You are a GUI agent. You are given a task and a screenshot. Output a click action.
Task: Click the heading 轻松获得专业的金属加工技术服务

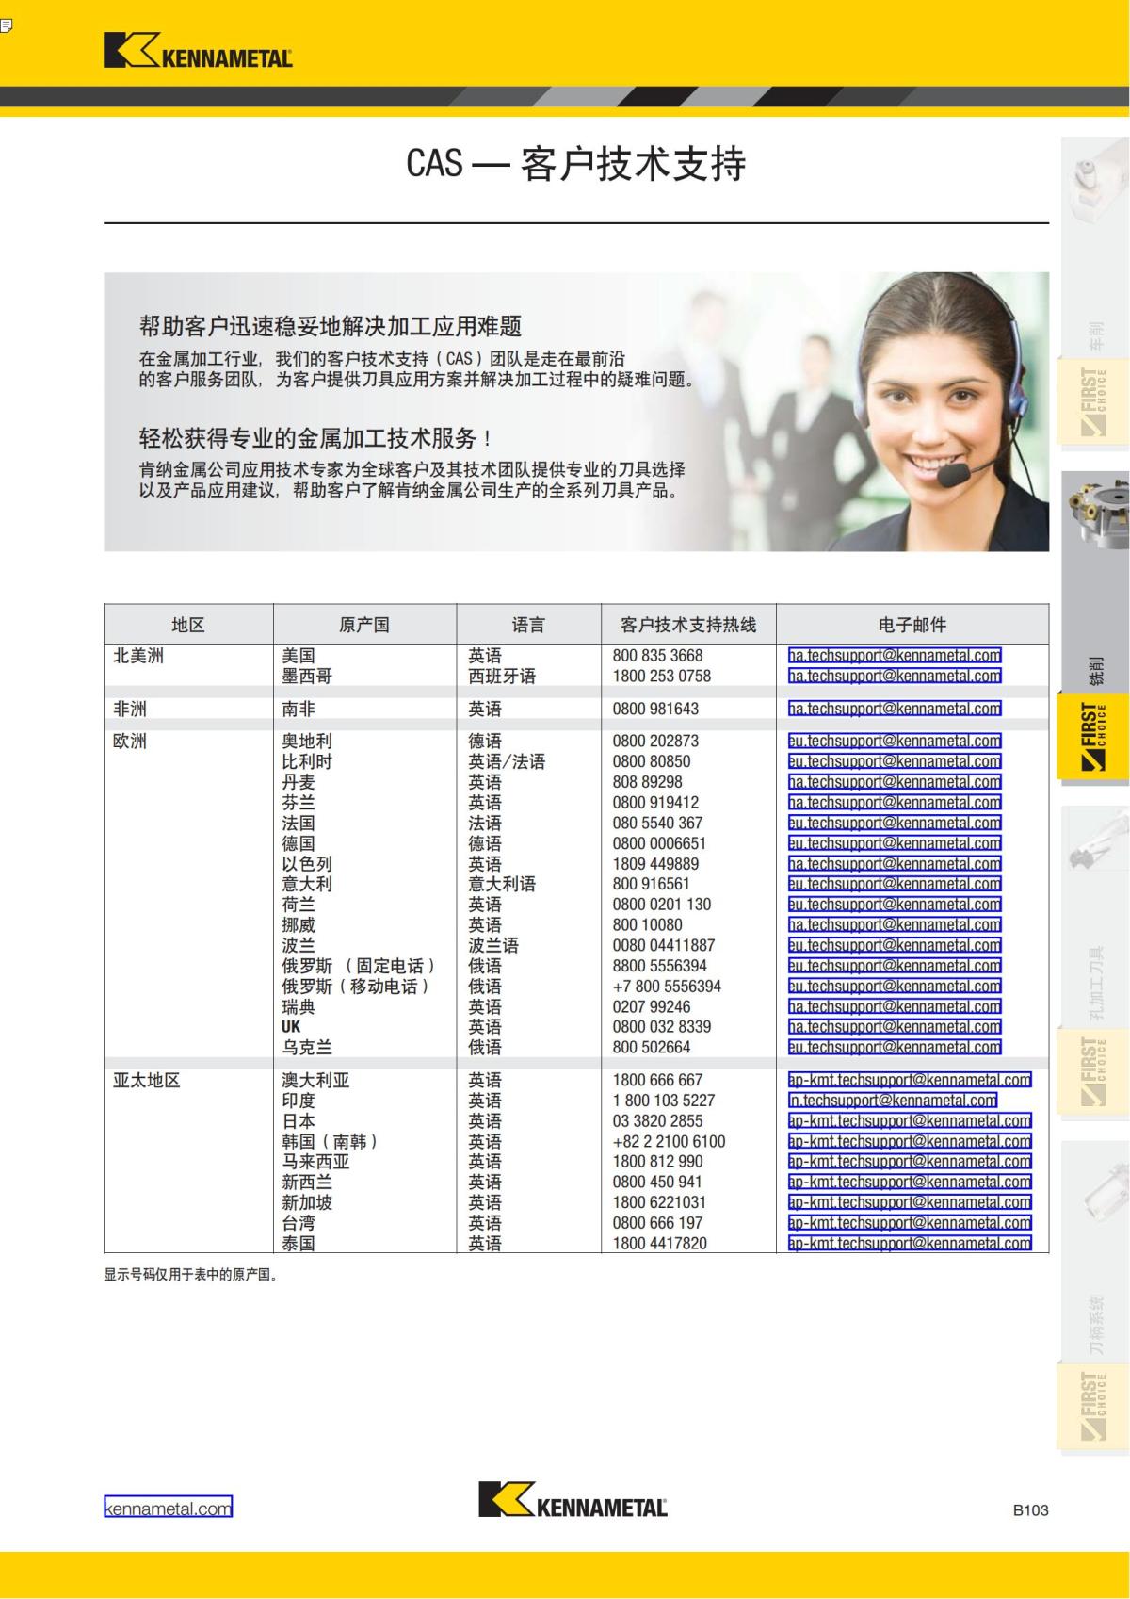pos(315,438)
